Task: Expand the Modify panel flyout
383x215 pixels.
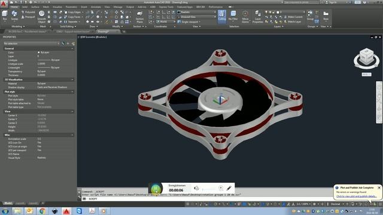Action: pyautogui.click(x=118, y=26)
